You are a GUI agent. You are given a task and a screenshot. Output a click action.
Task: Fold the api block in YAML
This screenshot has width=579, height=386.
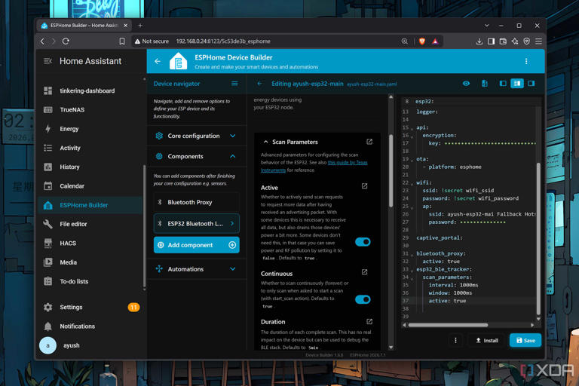pos(412,128)
